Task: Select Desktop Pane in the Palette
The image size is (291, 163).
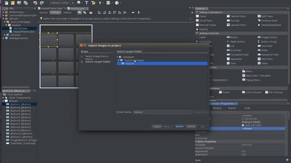Action: (x=267, y=20)
